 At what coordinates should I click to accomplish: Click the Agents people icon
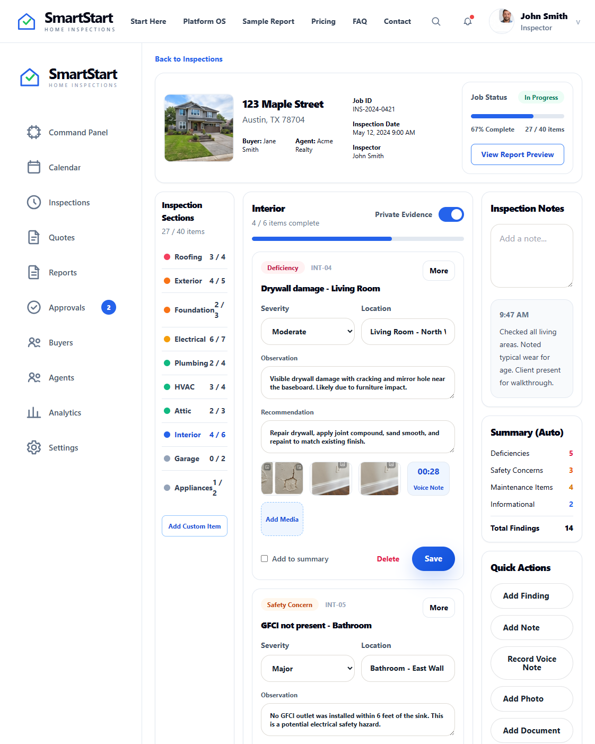pyautogui.click(x=34, y=377)
